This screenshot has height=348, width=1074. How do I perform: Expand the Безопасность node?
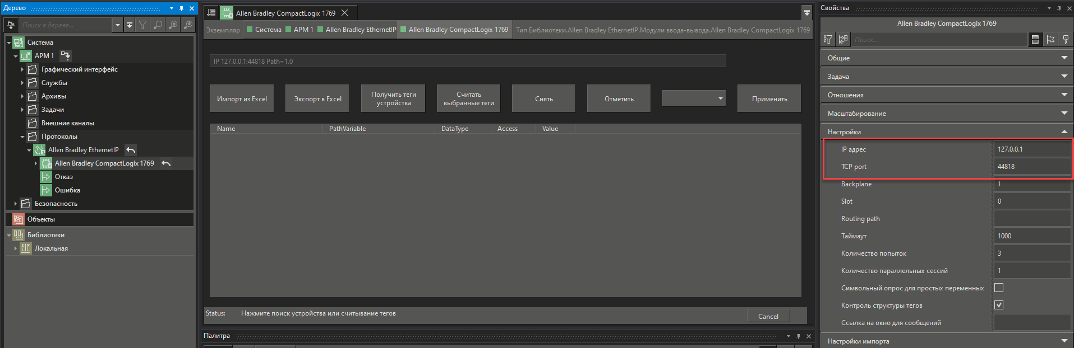[16, 204]
